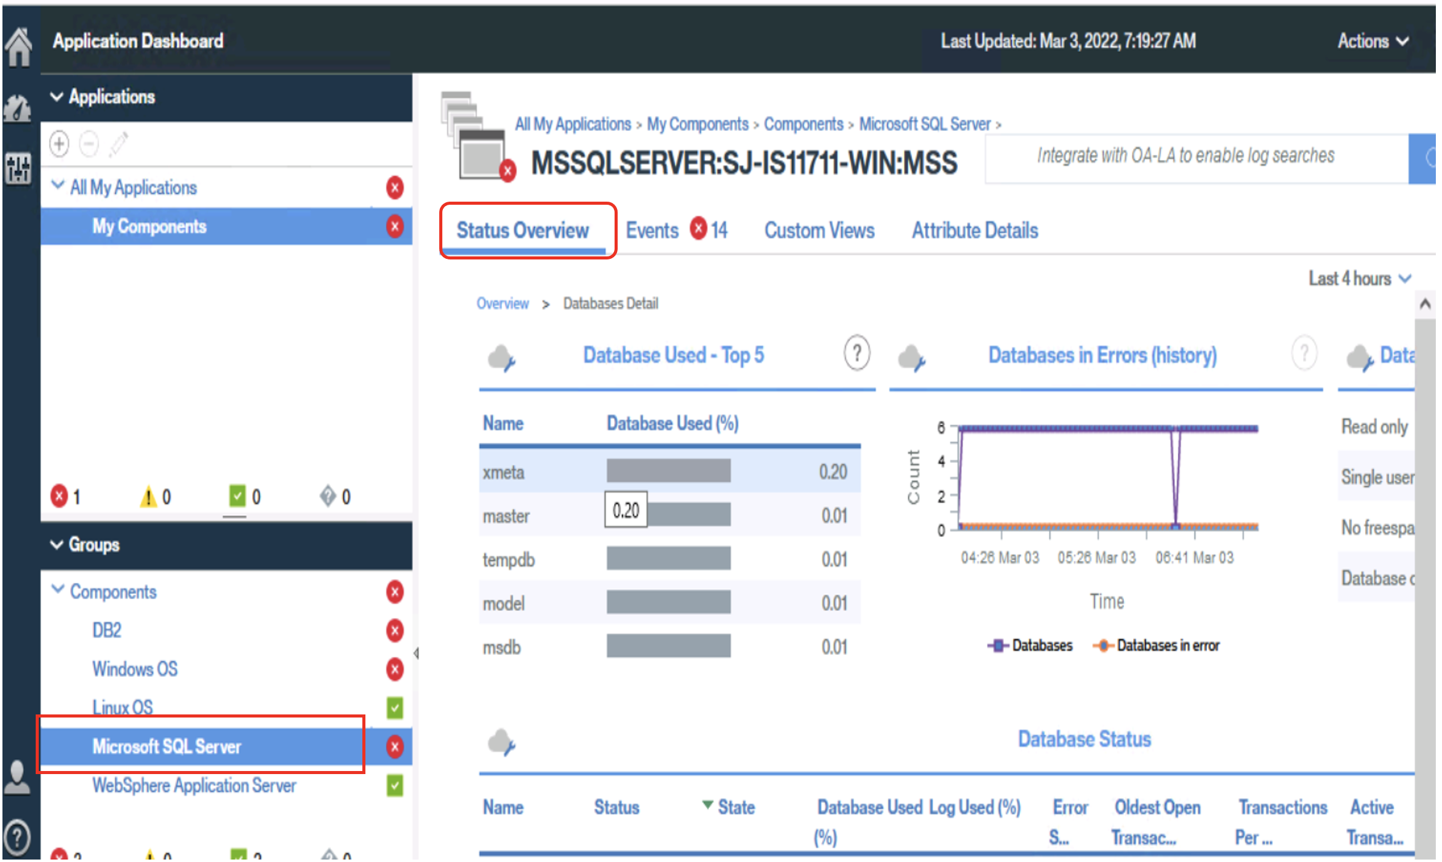Click the Database Status widget title
The image size is (1442, 862).
click(x=1085, y=739)
